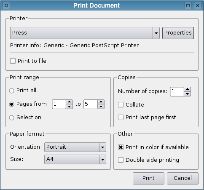The width and height of the screenshot is (204, 190).
Task: Open the Press printer dropdown
Action: point(85,33)
